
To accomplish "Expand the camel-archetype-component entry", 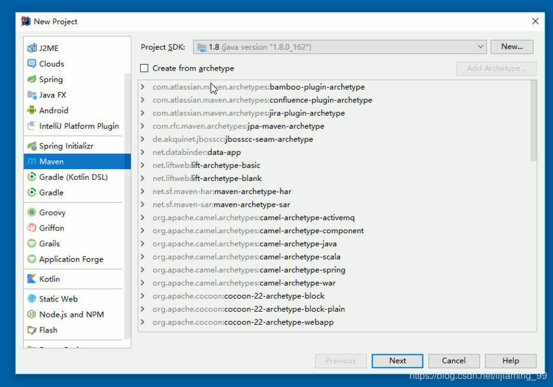I will click(x=142, y=230).
